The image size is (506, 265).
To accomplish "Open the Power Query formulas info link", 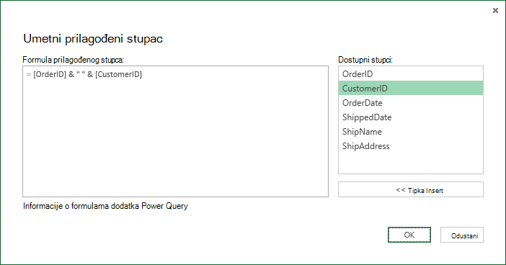I will tap(105, 206).
